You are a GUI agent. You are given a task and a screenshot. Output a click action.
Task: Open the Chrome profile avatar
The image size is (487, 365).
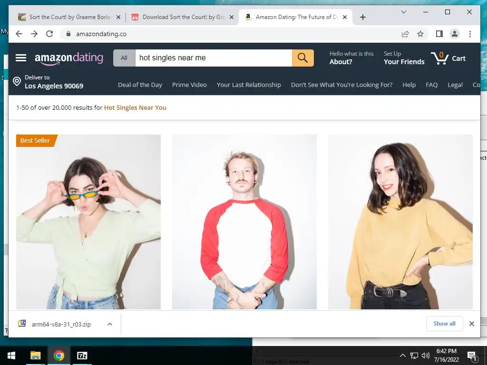[454, 34]
